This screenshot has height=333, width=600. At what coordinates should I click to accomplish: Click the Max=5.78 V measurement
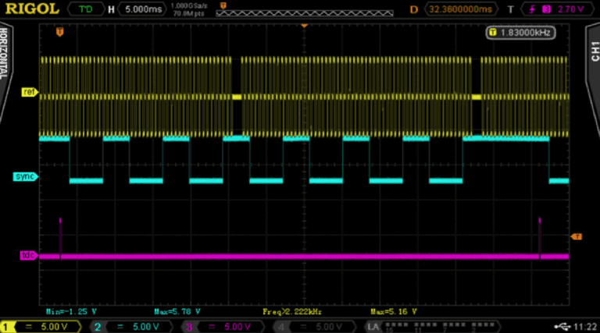[177, 312]
